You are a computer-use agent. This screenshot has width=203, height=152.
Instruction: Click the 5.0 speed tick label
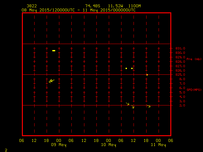click(x=178, y=92)
